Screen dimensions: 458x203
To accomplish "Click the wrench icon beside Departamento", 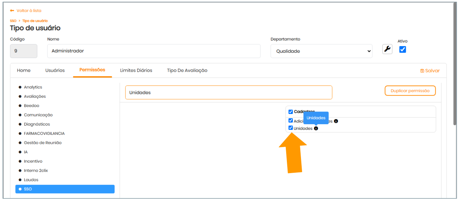I will (x=387, y=49).
